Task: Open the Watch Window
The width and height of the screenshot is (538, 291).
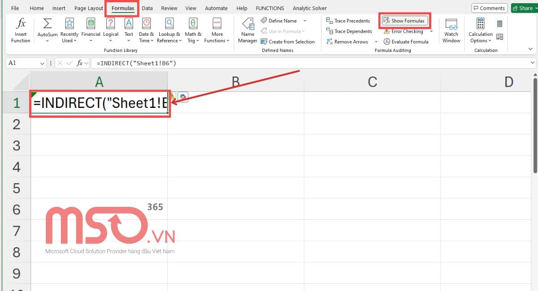Action: tap(451, 30)
